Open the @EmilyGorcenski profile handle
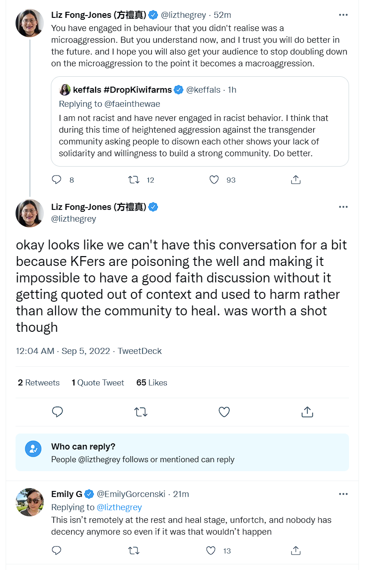This screenshot has height=570, width=366. pos(132,494)
